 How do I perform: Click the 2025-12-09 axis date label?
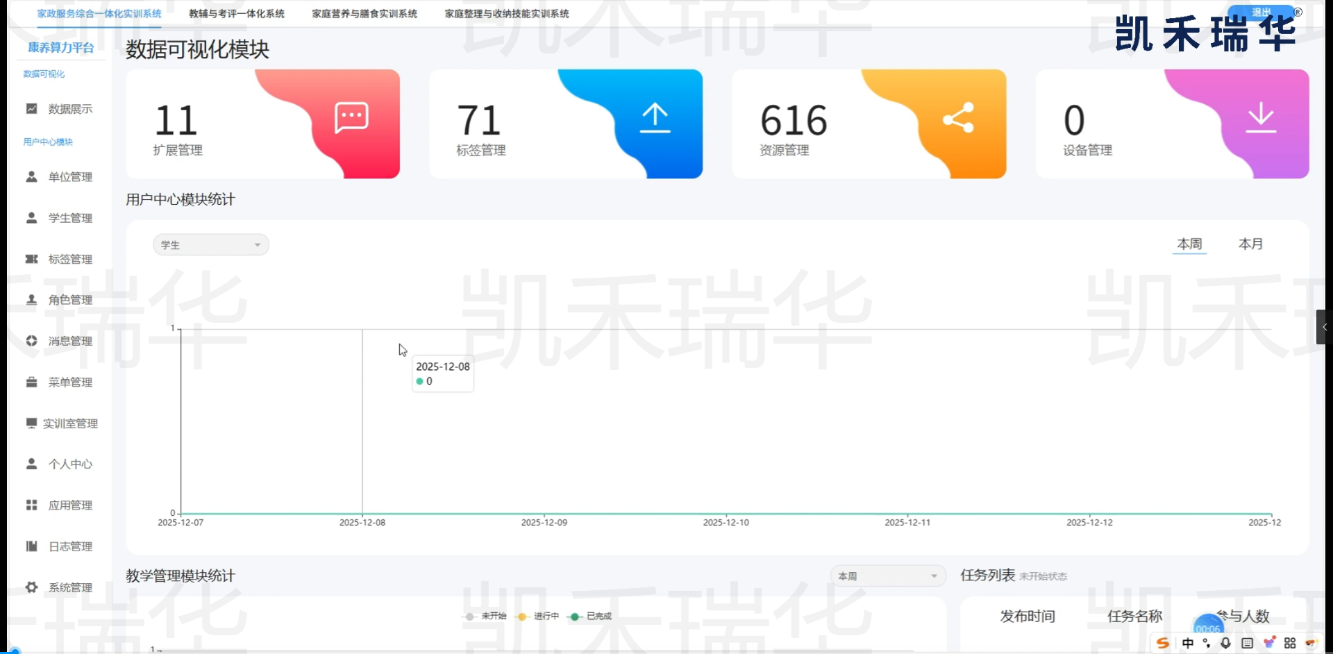pos(544,522)
